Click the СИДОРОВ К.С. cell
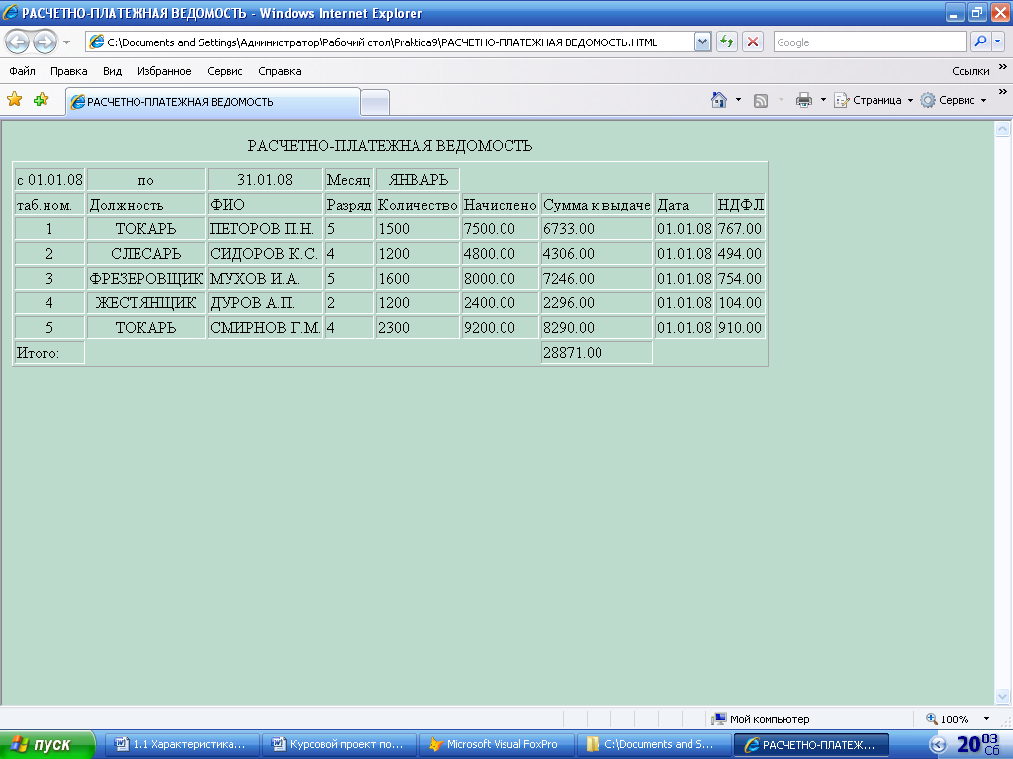This screenshot has height=759, width=1013. [x=265, y=254]
